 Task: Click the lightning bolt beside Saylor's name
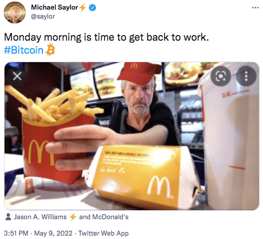click(83, 8)
